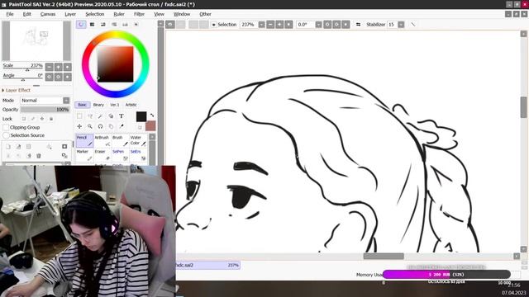
Task: Click the black foreground color swatch
Action: point(141,116)
